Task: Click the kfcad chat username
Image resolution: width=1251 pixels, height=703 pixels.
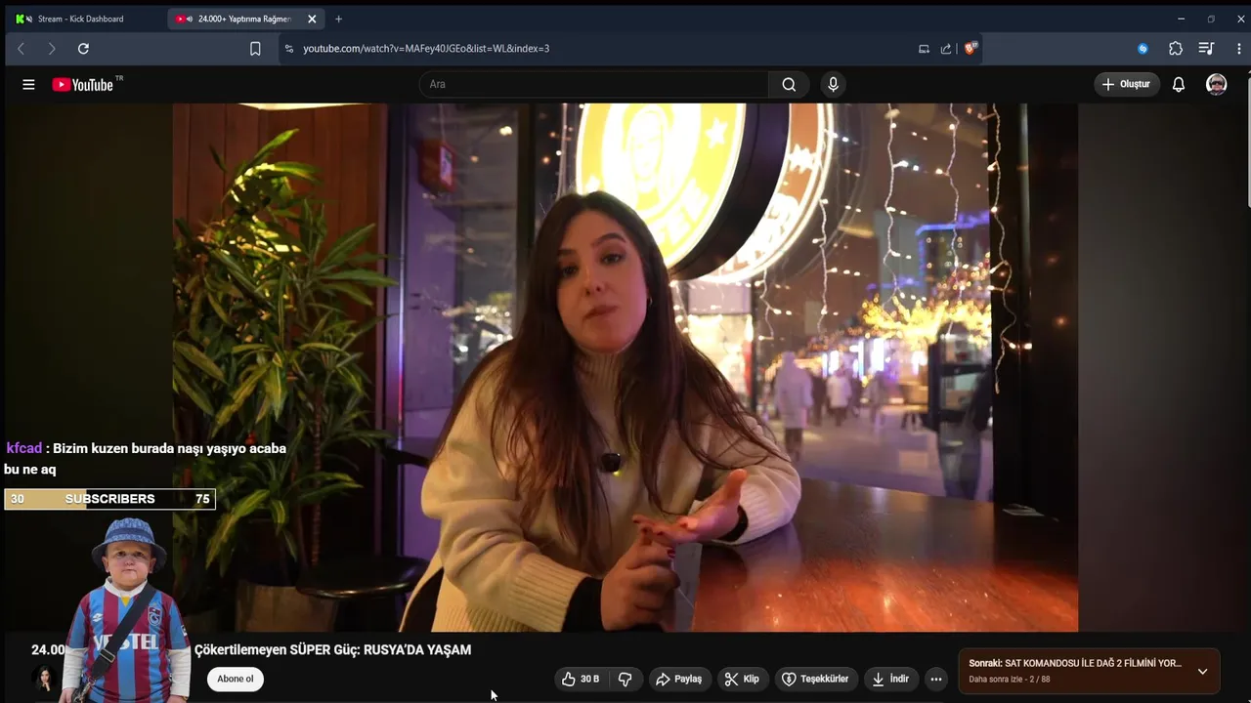Action: [x=24, y=448]
